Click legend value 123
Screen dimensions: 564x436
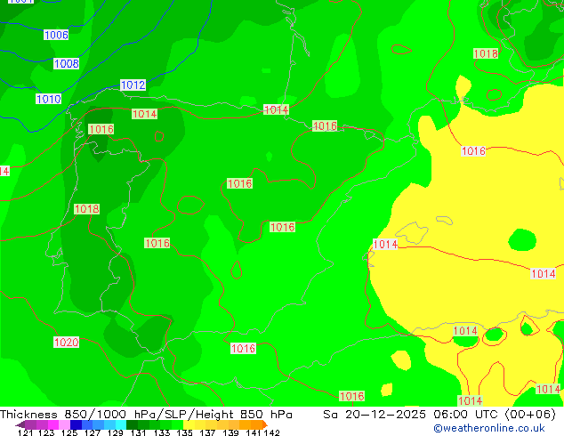click(x=46, y=432)
